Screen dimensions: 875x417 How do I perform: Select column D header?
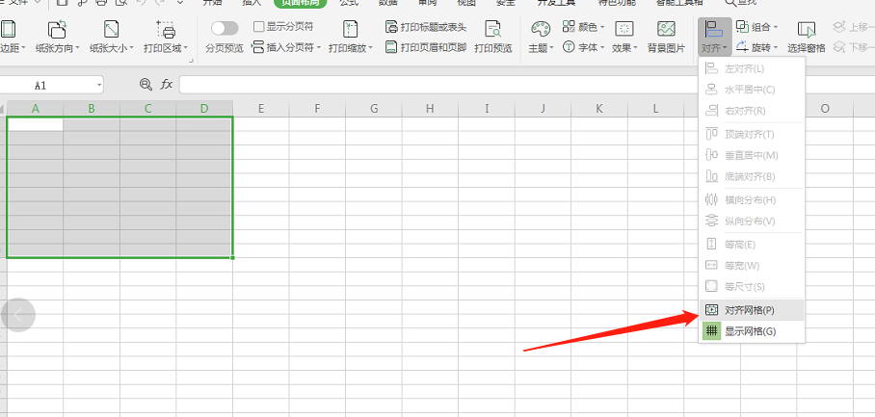pyautogui.click(x=204, y=109)
